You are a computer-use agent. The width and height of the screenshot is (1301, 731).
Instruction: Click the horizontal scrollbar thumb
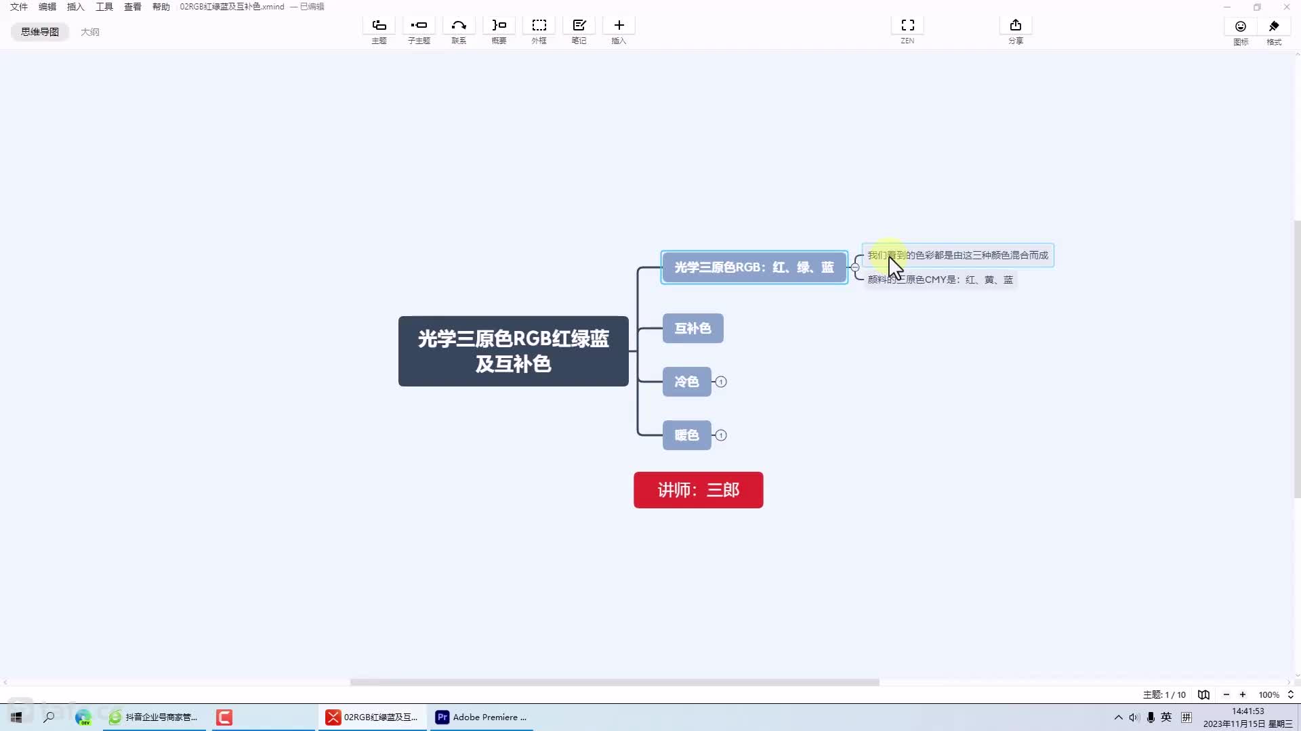[x=615, y=682]
